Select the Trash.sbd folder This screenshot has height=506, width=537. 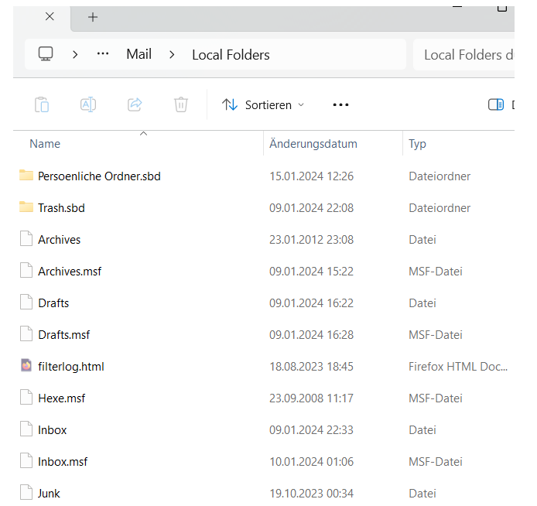61,207
